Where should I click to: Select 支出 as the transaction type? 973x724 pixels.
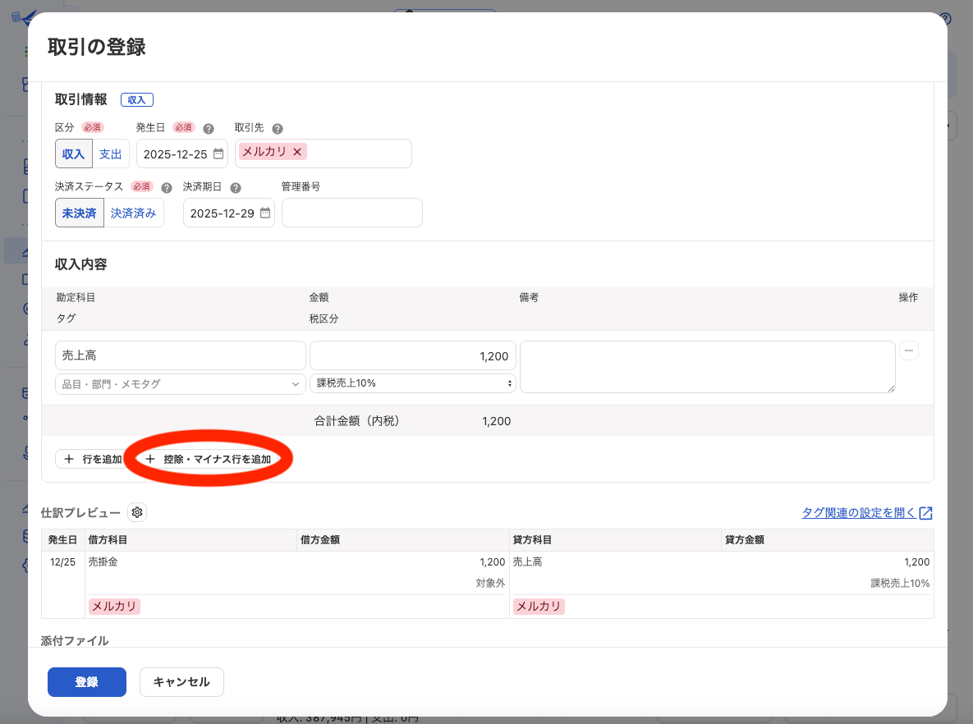point(111,154)
